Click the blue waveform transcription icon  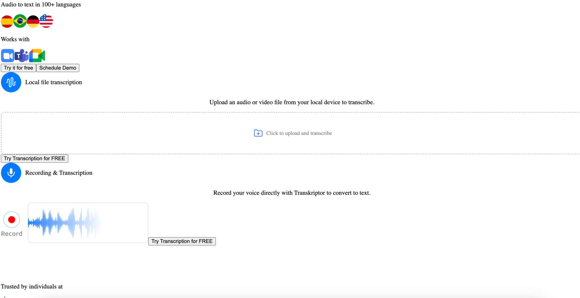(11, 82)
